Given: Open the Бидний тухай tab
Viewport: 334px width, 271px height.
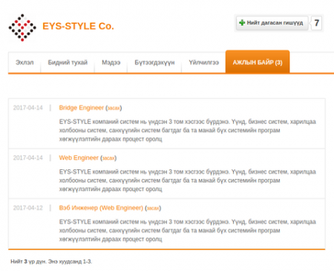Looking at the screenshot, I should point(68,62).
